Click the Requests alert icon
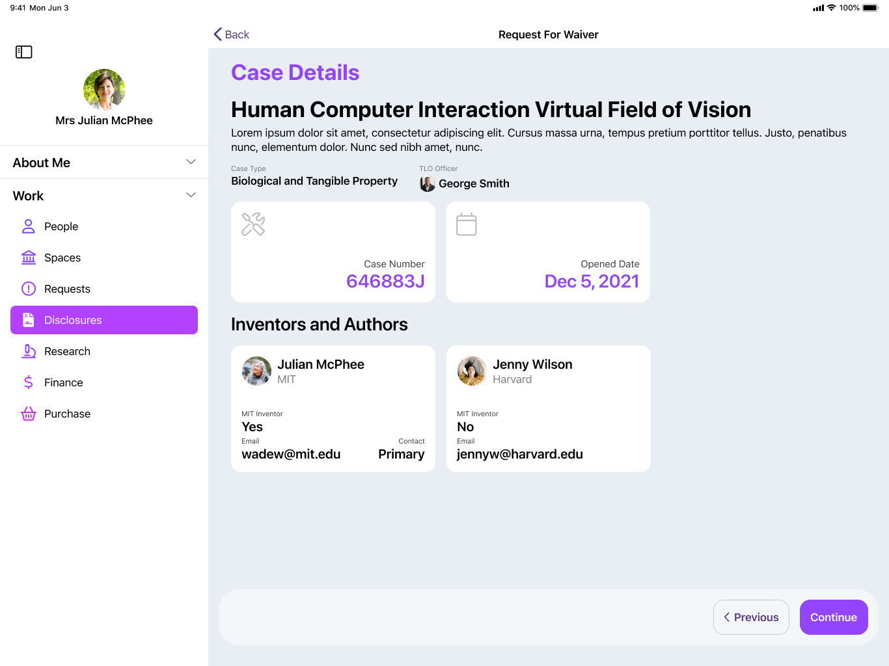The height and width of the screenshot is (666, 889). click(x=29, y=289)
